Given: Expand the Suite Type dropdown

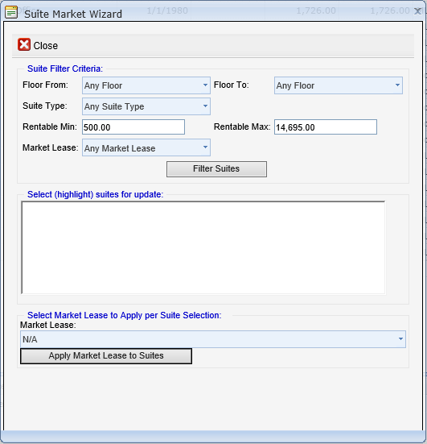Looking at the screenshot, I should [146, 106].
